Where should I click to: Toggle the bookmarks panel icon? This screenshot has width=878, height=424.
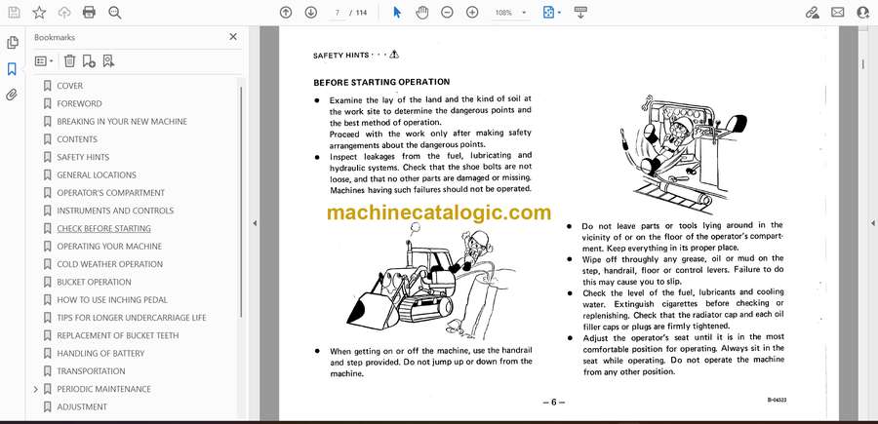(x=12, y=69)
